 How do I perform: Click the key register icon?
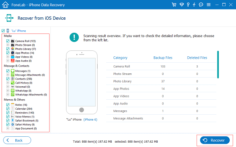tap(188, 5)
